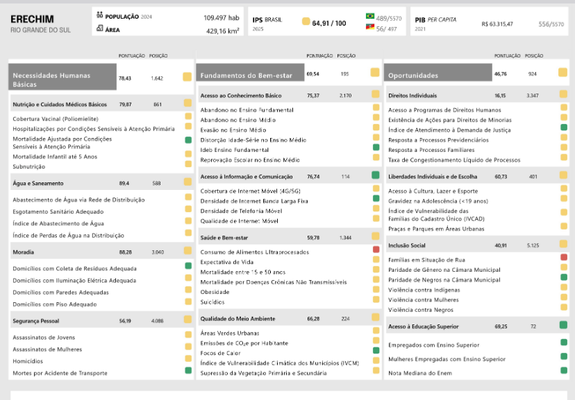Click green indicator for Acesso à Informação e Comunicação
Viewport: 575px width, 400px height.
376,175
